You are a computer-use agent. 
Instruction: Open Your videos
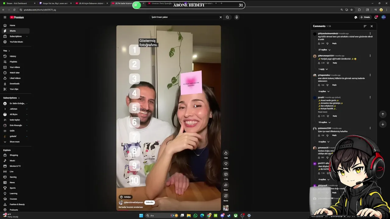click(15, 67)
